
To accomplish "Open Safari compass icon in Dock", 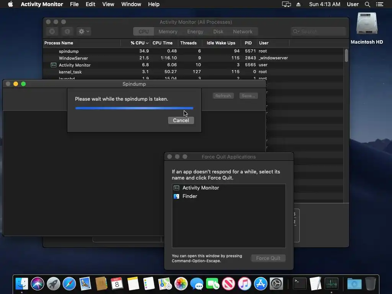I will pyautogui.click(x=69, y=284).
